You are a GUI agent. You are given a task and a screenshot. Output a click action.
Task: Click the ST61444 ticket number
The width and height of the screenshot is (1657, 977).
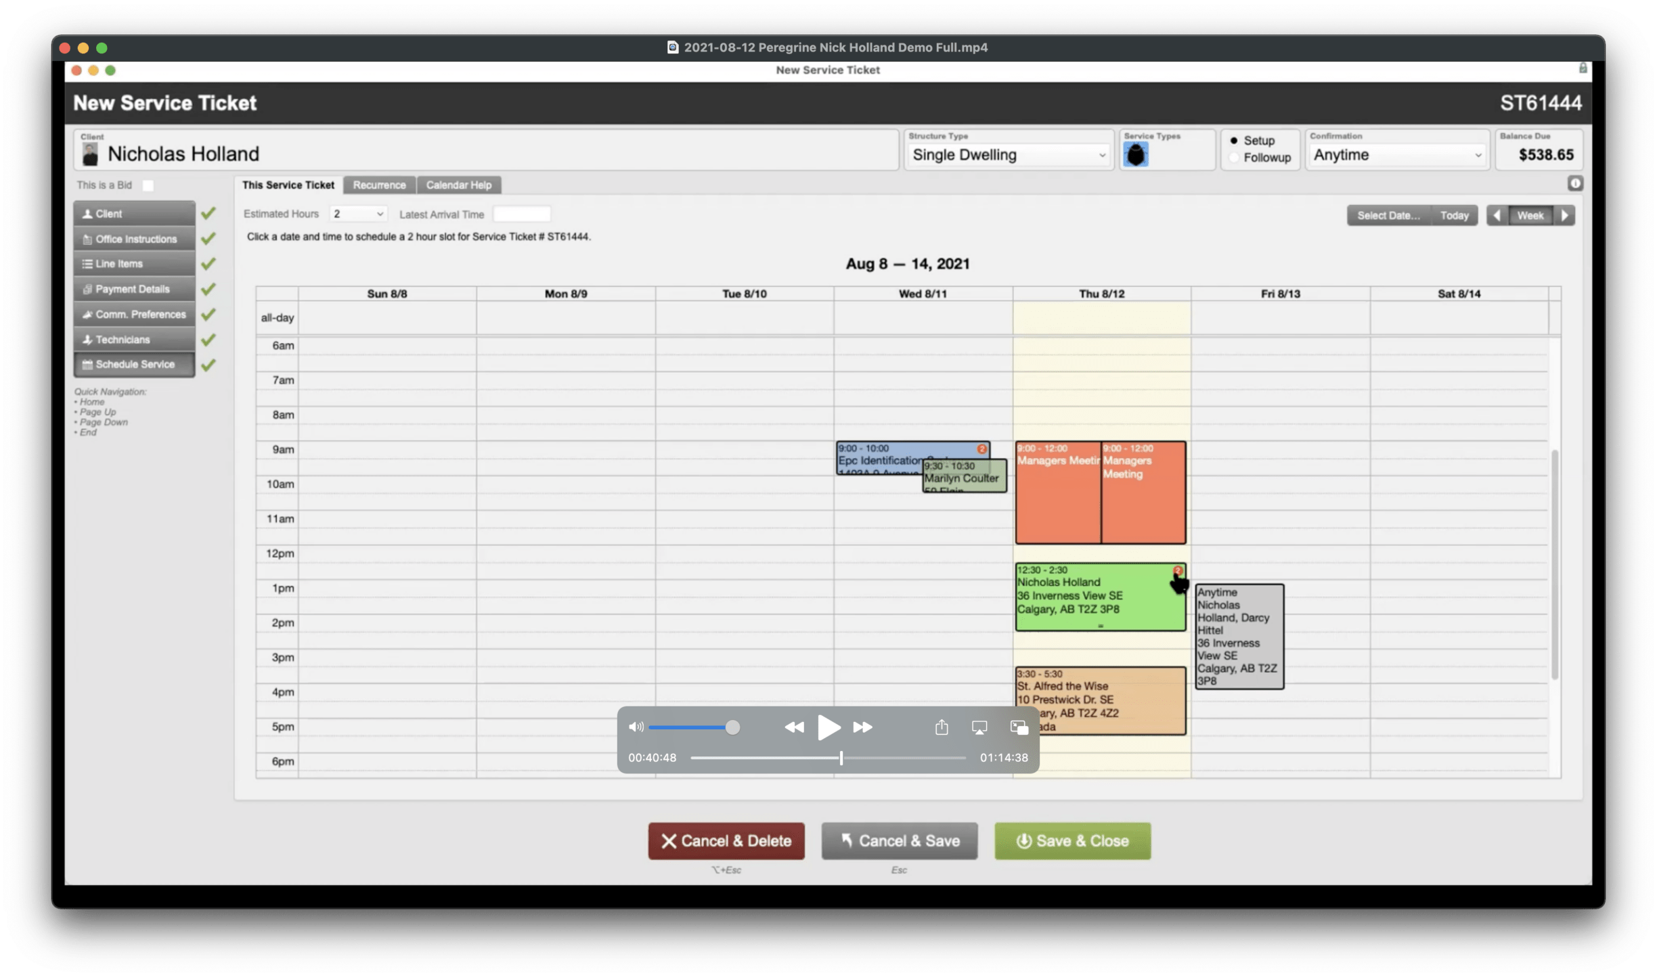click(x=1541, y=103)
